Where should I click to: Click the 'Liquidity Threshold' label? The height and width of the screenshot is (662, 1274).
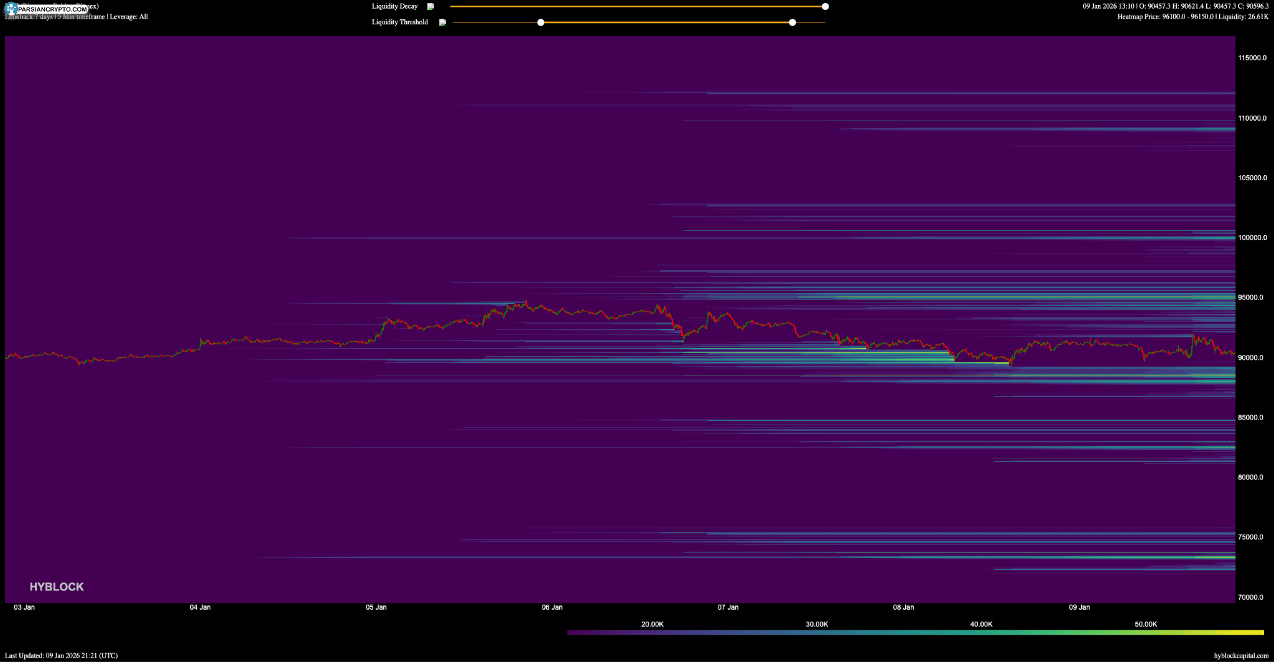pos(399,22)
